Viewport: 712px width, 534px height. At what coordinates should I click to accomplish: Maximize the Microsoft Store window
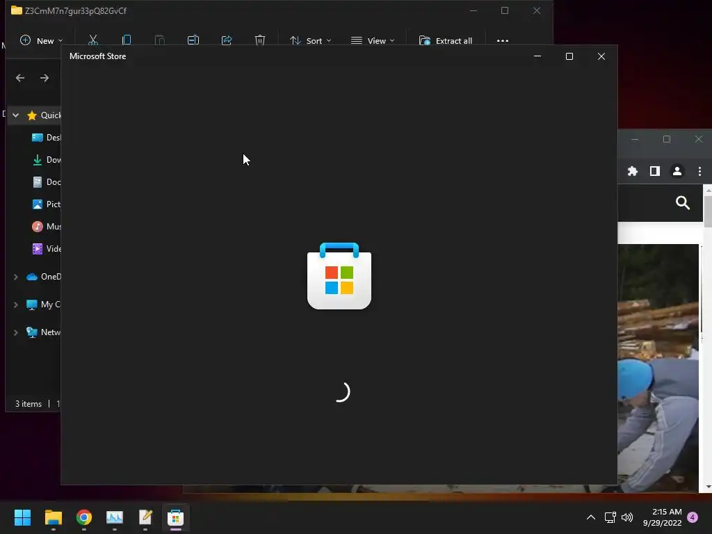click(569, 56)
